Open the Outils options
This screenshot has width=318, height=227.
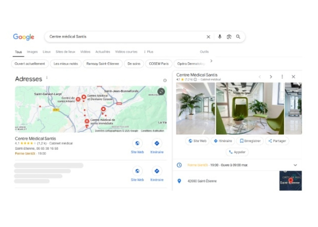204,52
